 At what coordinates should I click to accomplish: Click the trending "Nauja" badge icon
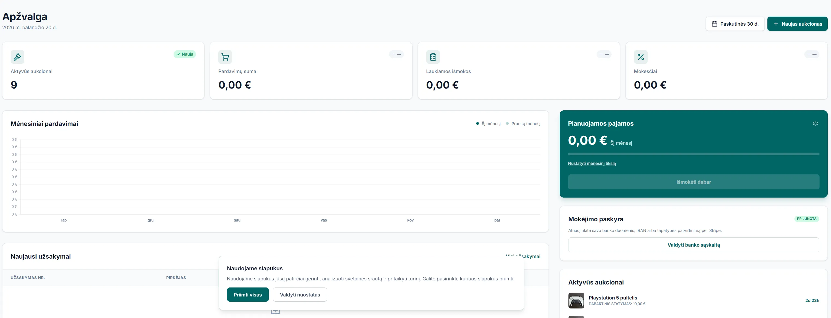point(179,54)
